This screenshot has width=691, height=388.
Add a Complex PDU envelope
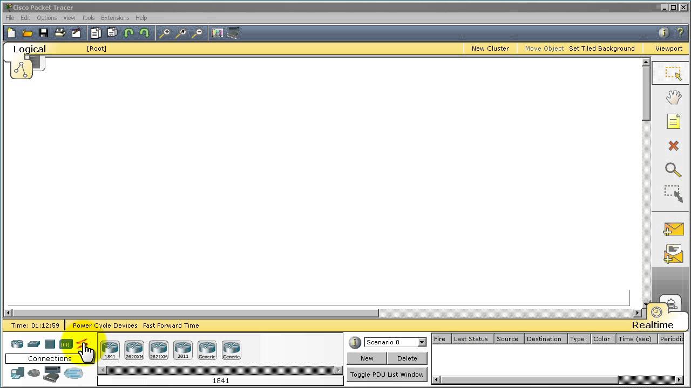tap(673, 254)
